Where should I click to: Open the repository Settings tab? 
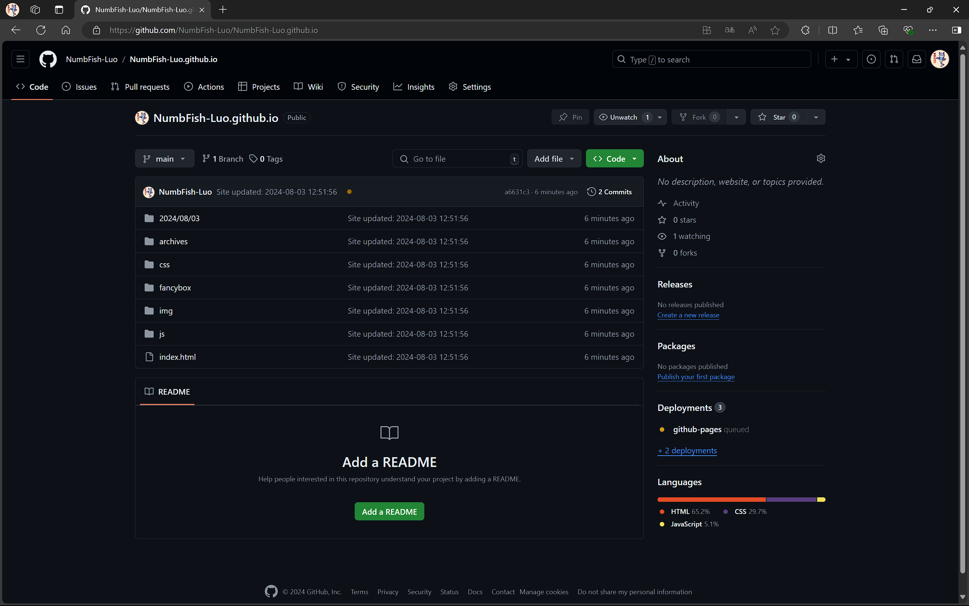(x=470, y=87)
